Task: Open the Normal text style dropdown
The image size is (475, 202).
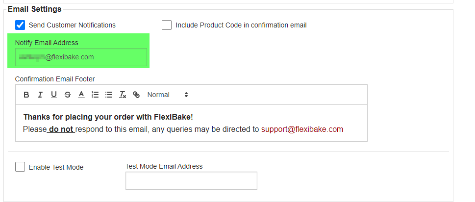Action: 168,95
